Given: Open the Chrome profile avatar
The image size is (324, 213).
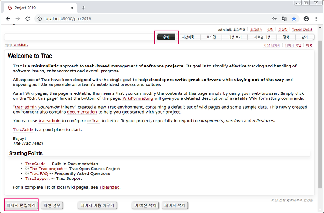Looking at the screenshot, I should (306, 18).
